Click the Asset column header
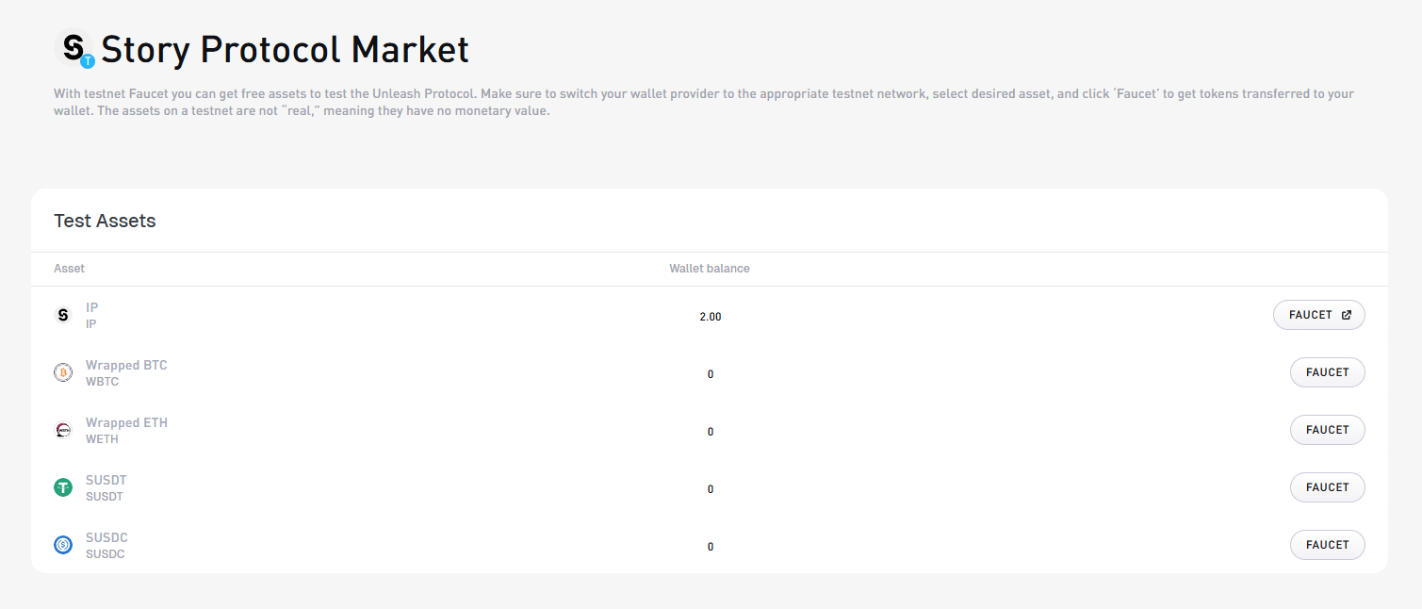 (x=69, y=269)
